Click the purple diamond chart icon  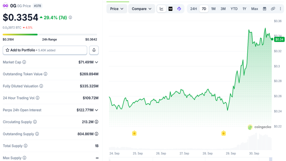(179, 9)
